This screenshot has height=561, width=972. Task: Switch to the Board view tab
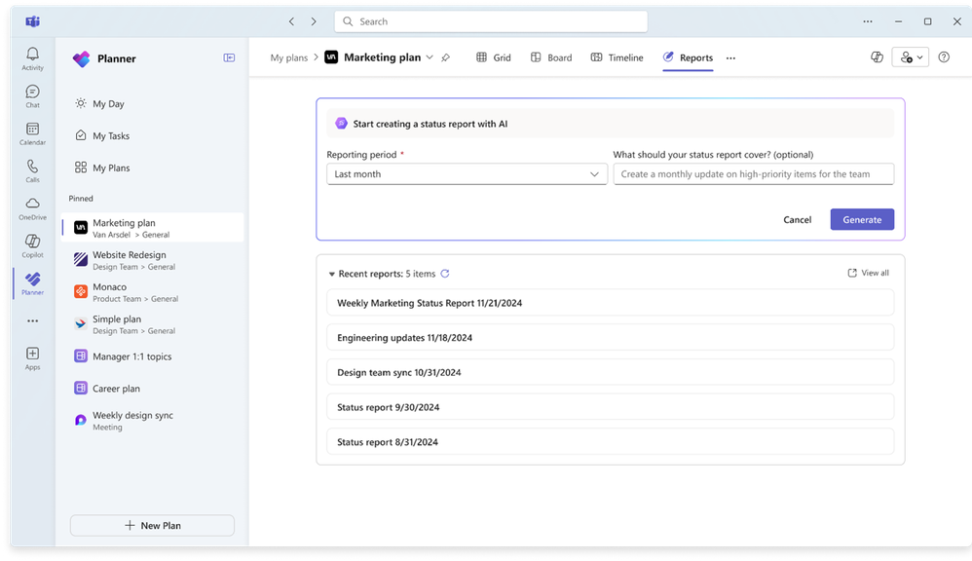(x=551, y=57)
